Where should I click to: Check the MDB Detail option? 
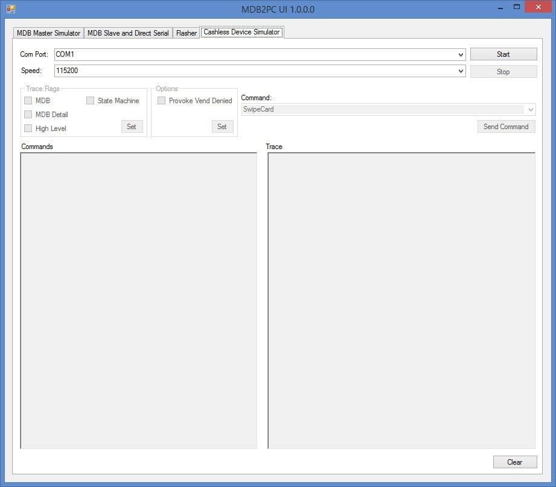[28, 114]
